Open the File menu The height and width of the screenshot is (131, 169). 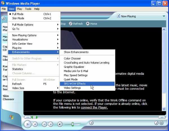[4, 9]
